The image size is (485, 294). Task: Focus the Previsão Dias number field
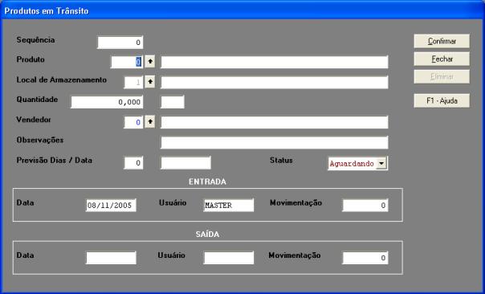[133, 163]
